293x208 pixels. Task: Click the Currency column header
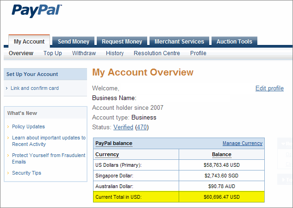tap(107, 154)
